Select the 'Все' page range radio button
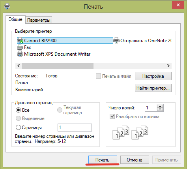This screenshot has height=169, width=187. click(x=18, y=110)
